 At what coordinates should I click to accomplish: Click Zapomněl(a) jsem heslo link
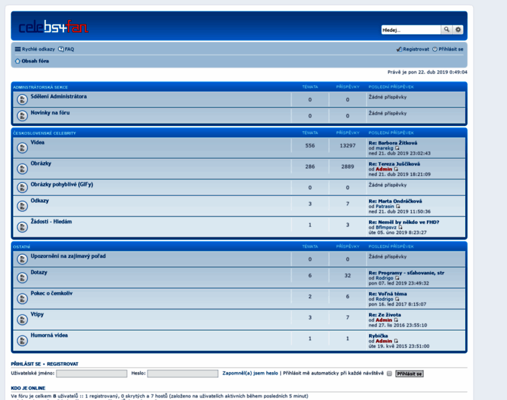[250, 373]
